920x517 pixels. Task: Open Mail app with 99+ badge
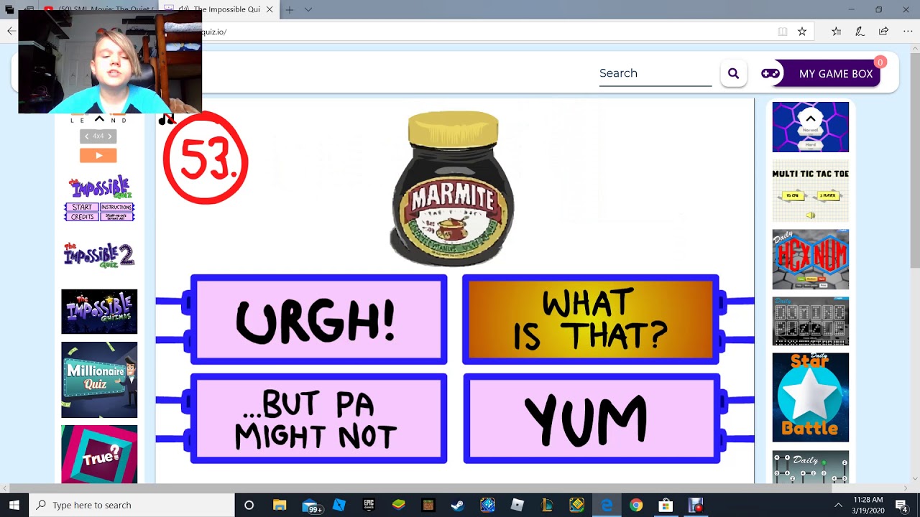[310, 506]
